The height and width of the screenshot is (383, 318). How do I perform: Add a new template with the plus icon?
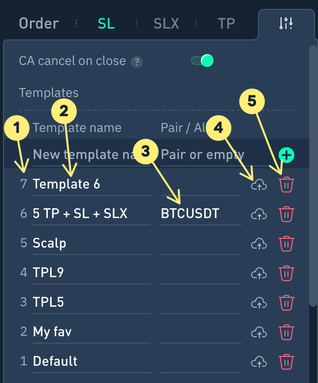(x=286, y=155)
